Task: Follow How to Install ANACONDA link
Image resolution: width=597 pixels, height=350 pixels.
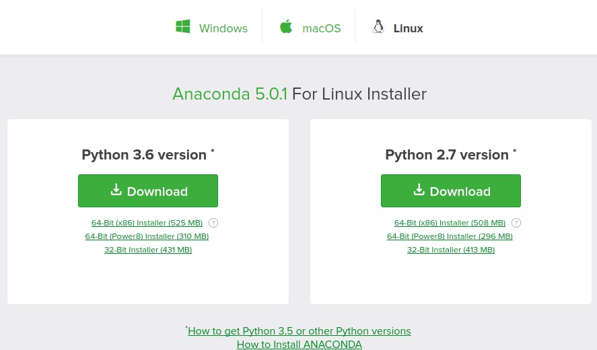Action: click(x=299, y=345)
